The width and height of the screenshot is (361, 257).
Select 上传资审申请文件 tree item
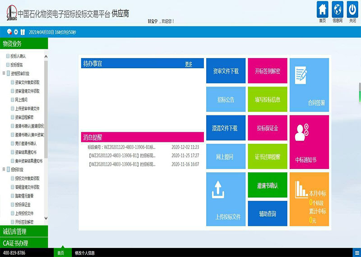click(x=27, y=109)
